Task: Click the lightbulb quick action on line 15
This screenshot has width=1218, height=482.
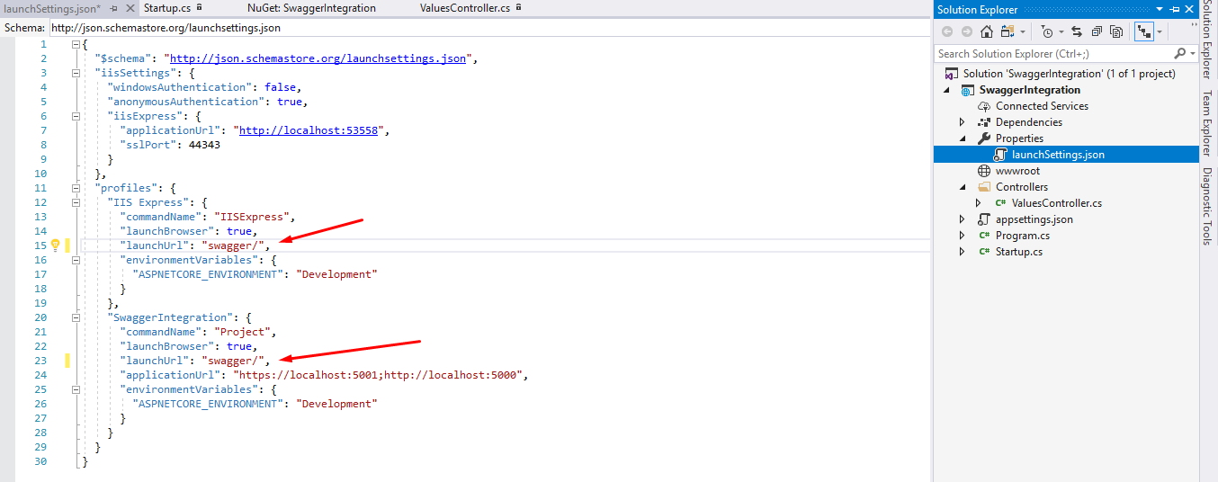Action: (x=54, y=245)
